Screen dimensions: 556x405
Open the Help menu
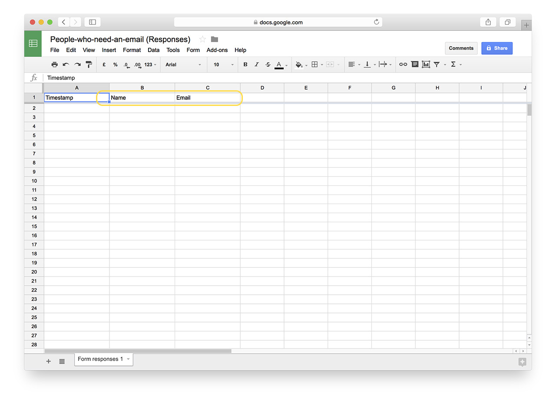[x=240, y=50]
